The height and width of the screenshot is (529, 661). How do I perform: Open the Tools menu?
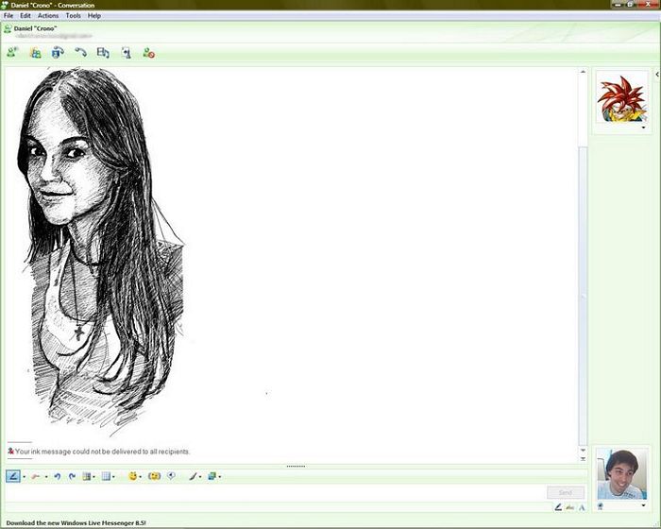[x=73, y=16]
